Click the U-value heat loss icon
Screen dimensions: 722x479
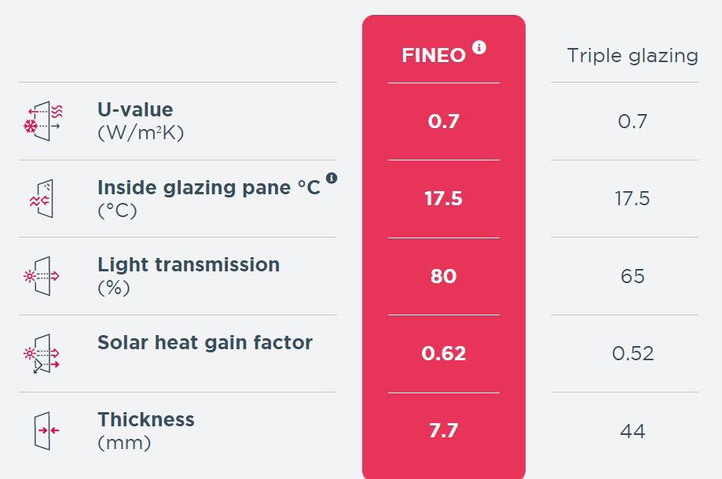43,120
